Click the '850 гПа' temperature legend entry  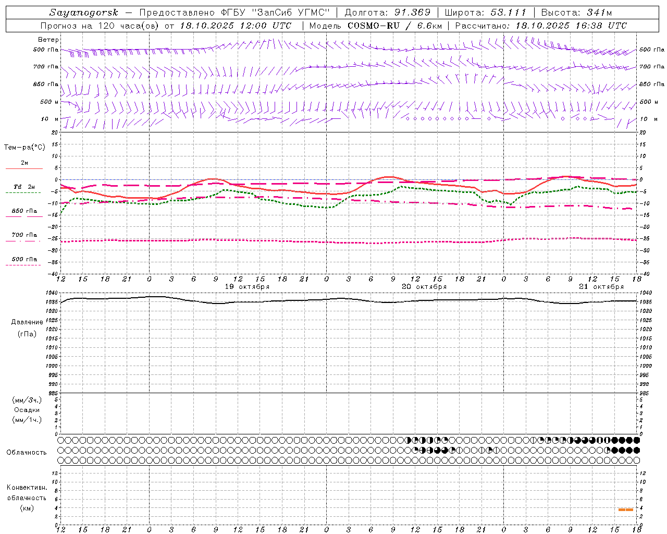[x=24, y=211]
